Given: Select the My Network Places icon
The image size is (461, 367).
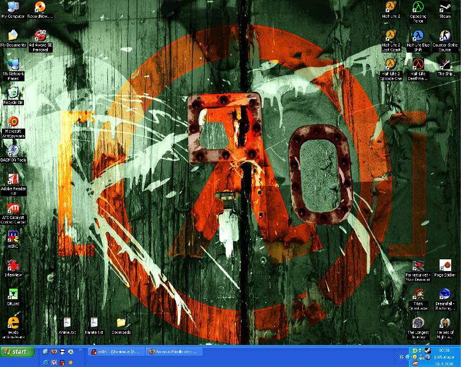Looking at the screenshot, I should click(13, 70).
